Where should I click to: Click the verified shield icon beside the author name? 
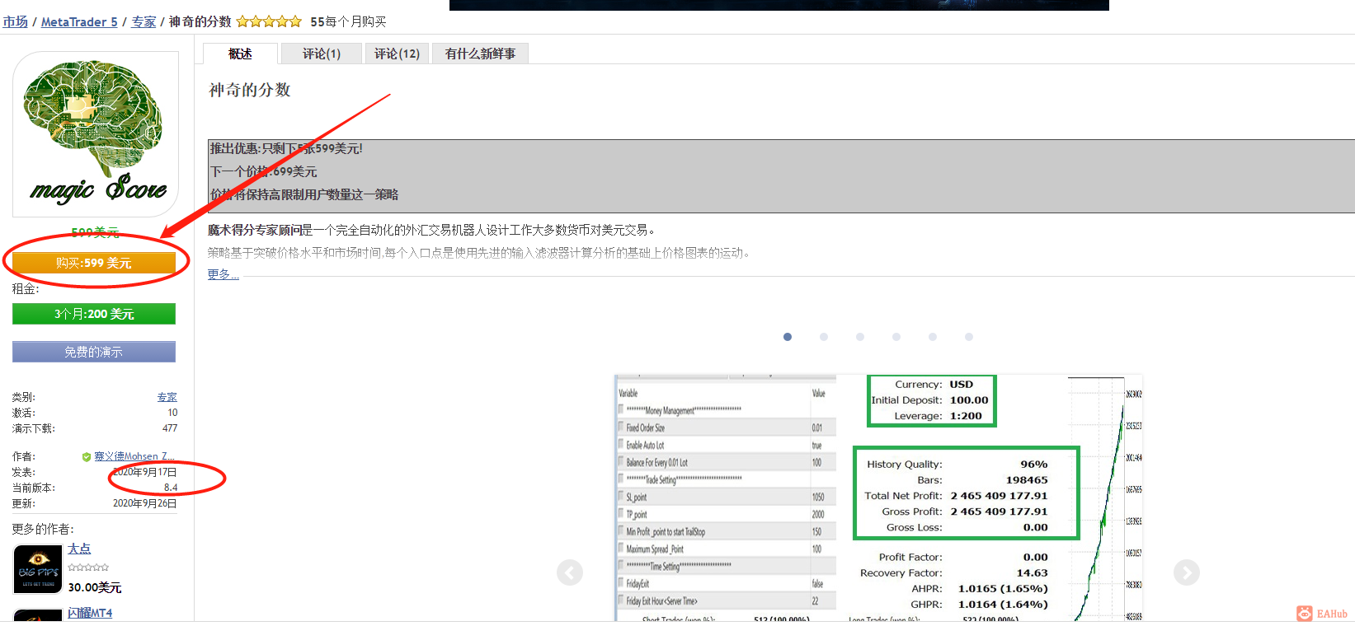pyautogui.click(x=87, y=457)
